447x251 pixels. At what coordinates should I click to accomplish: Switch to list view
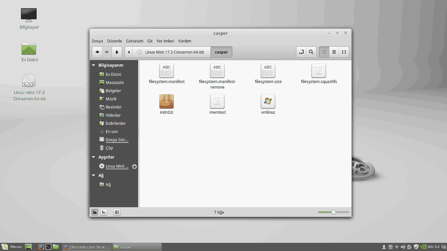point(334,52)
